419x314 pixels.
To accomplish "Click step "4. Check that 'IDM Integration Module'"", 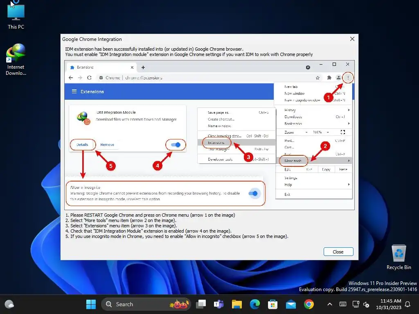I will click(x=148, y=231).
